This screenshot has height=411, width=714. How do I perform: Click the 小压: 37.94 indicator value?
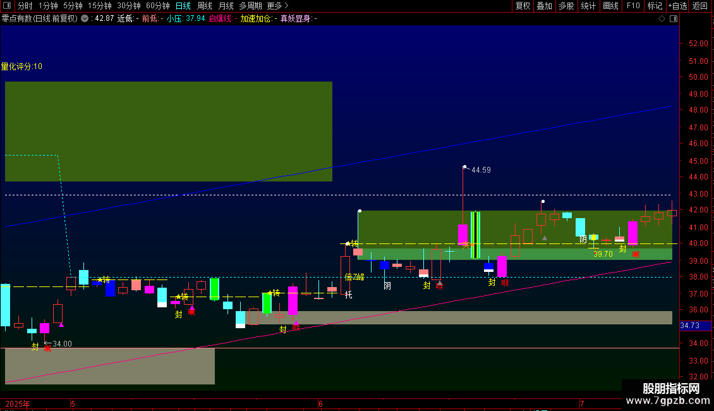[x=186, y=19]
